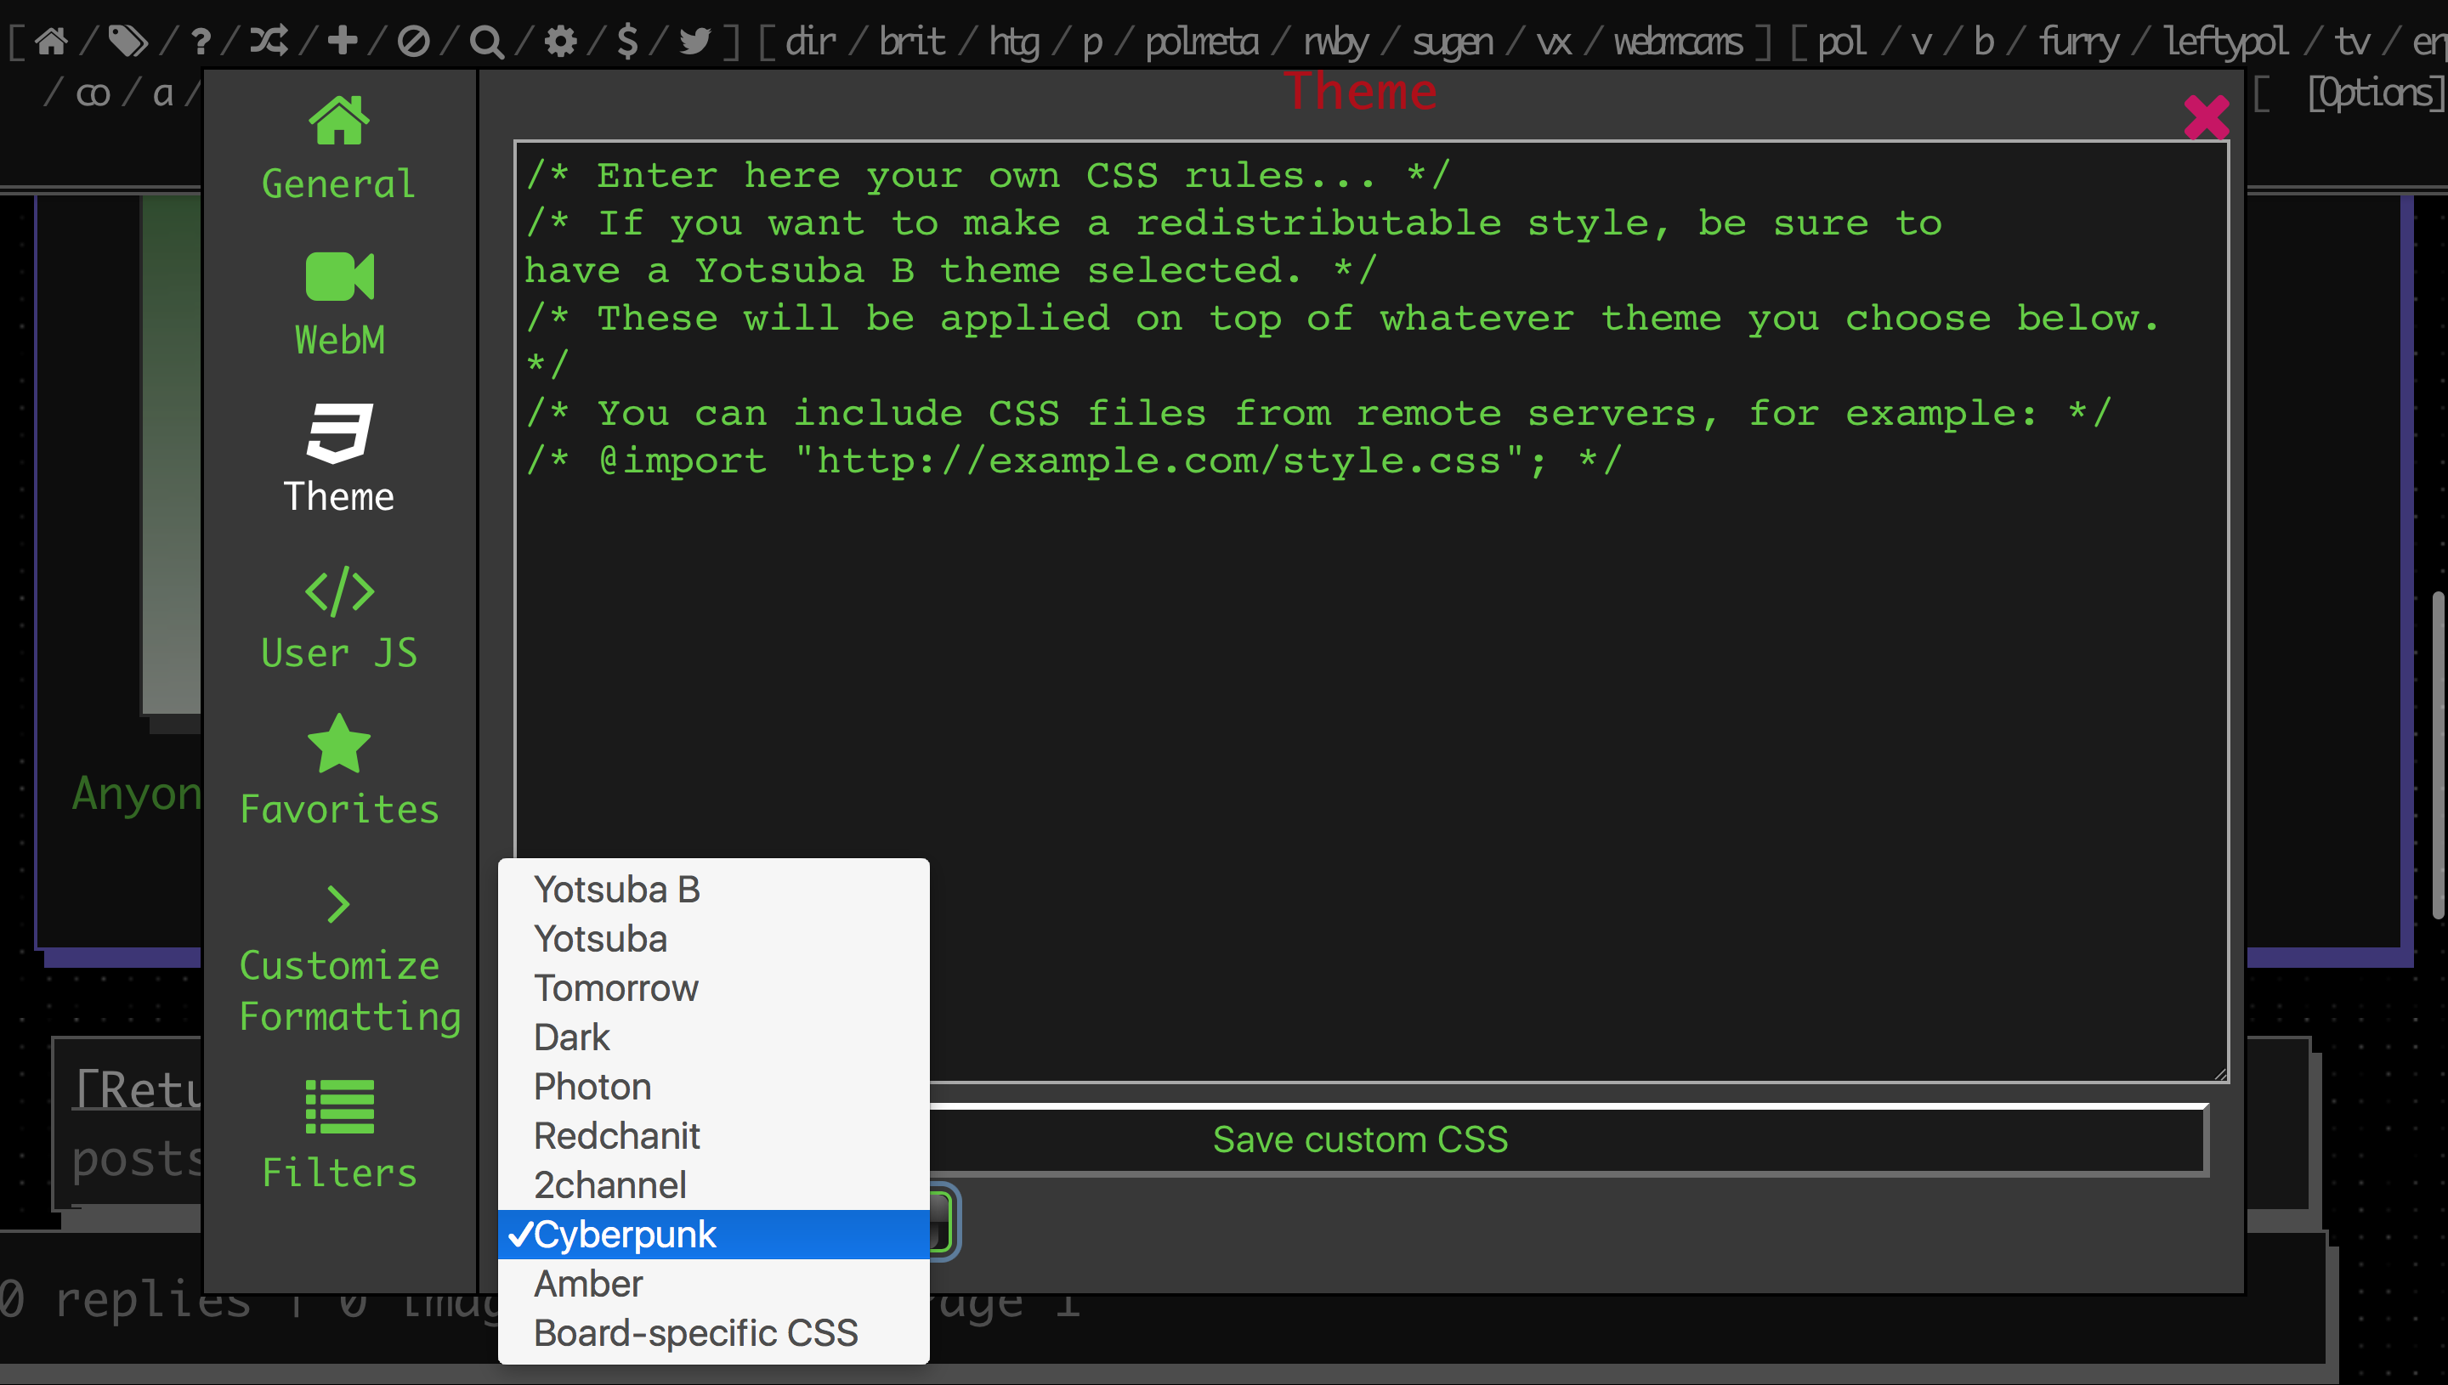Viewport: 2448px width, 1385px height.
Task: Click the page vertical scrollbar thumb
Action: [x=2439, y=755]
